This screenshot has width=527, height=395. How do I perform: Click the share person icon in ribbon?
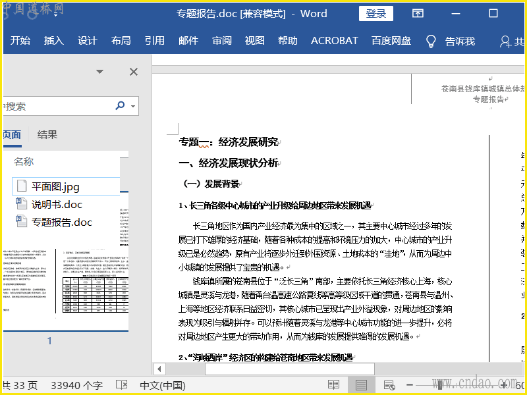(506, 41)
